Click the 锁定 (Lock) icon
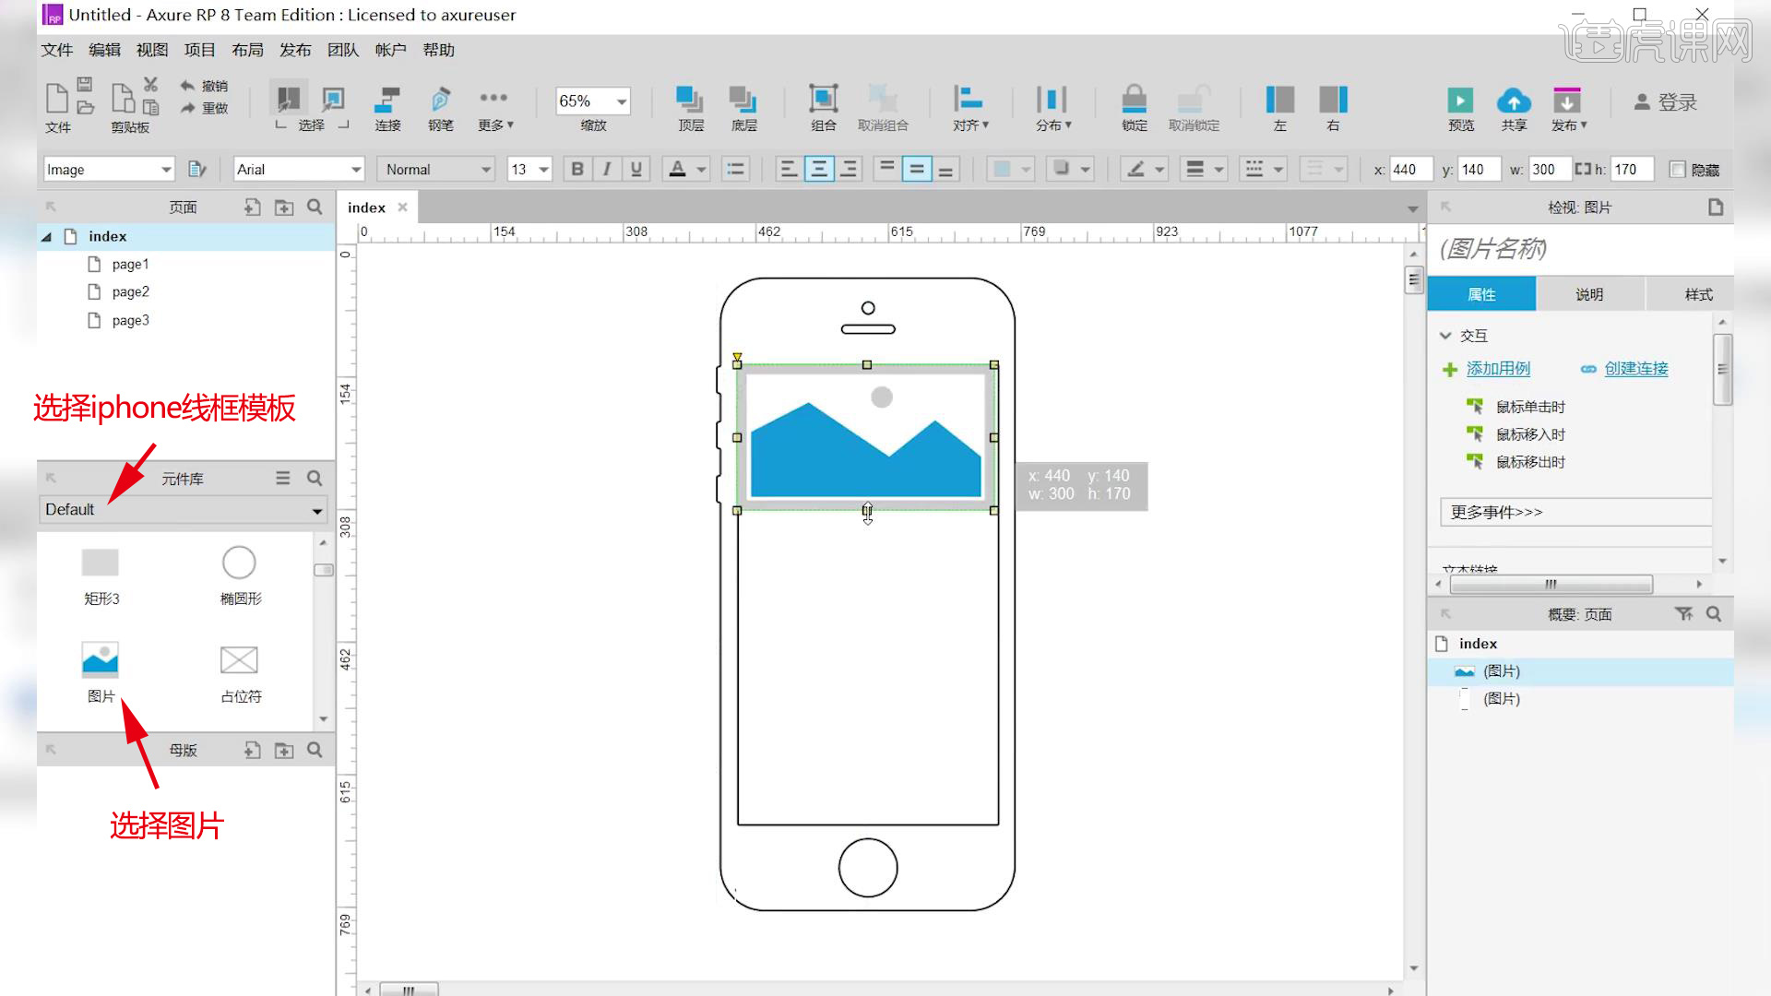1771x996 pixels. point(1134,106)
